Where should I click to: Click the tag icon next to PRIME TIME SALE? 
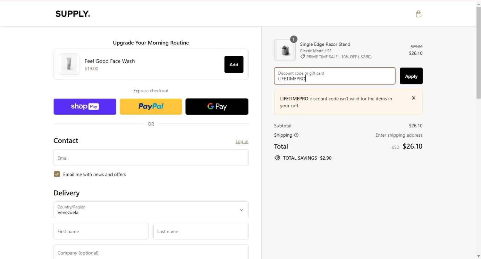302,57
